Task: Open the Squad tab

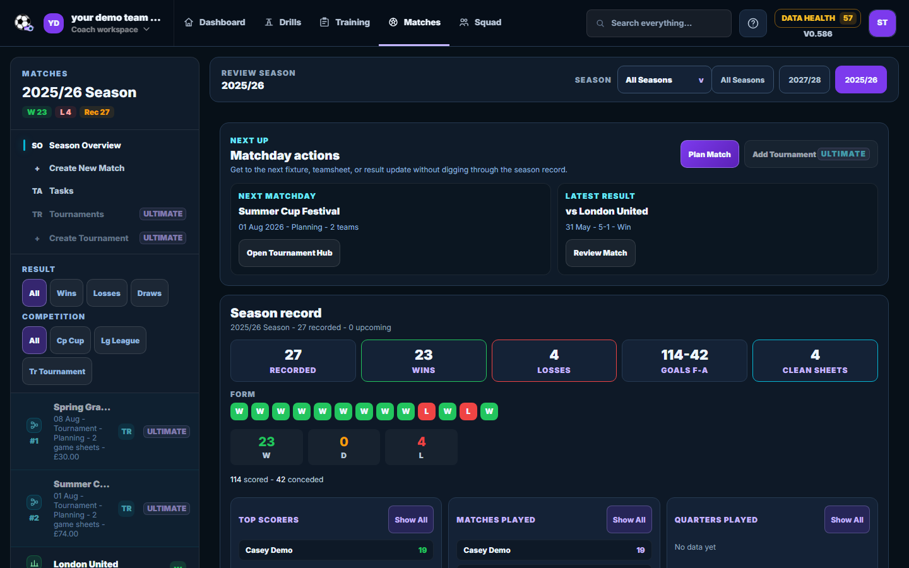Action: pos(480,22)
